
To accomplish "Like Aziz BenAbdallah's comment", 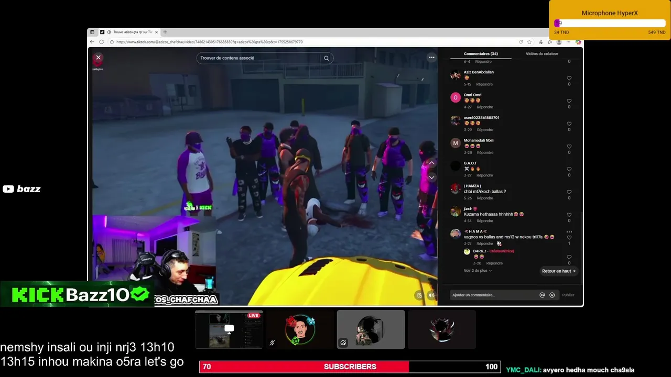I will coord(569,79).
